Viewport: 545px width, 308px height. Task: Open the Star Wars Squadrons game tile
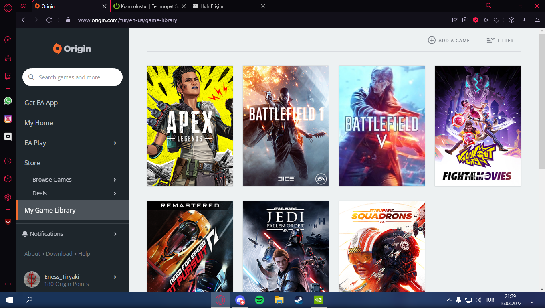382,246
